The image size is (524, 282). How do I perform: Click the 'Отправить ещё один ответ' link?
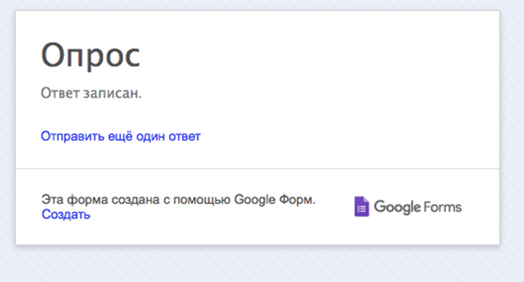[x=121, y=137]
